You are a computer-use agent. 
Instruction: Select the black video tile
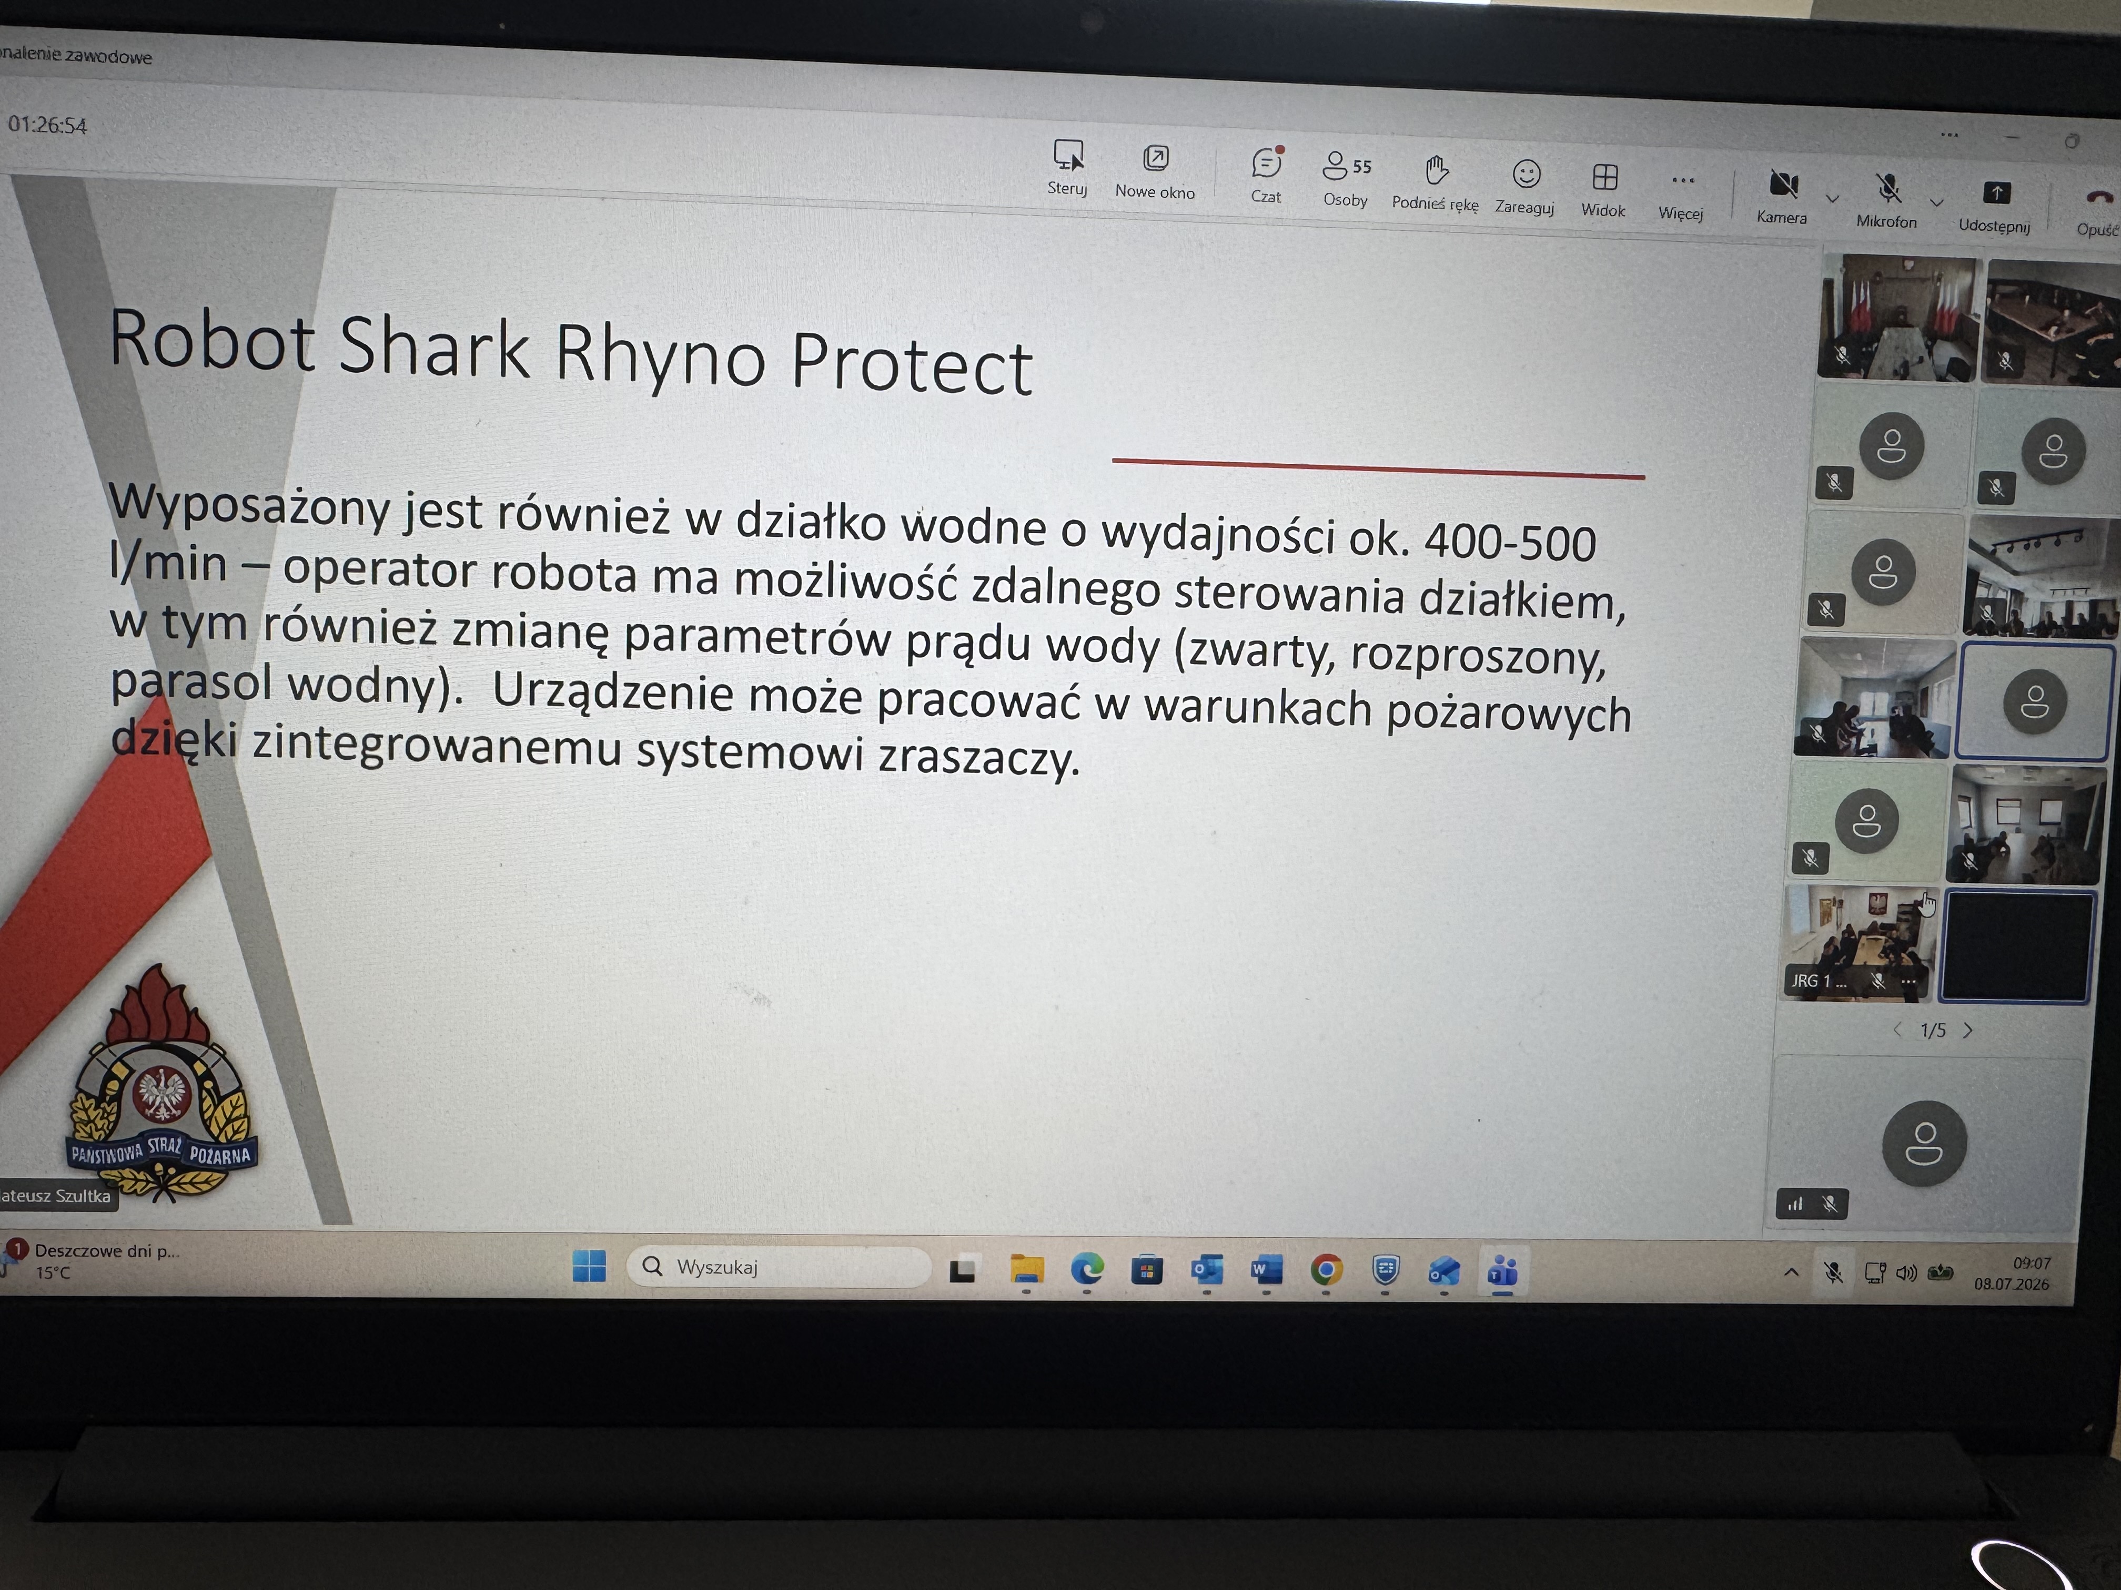pyautogui.click(x=2015, y=947)
